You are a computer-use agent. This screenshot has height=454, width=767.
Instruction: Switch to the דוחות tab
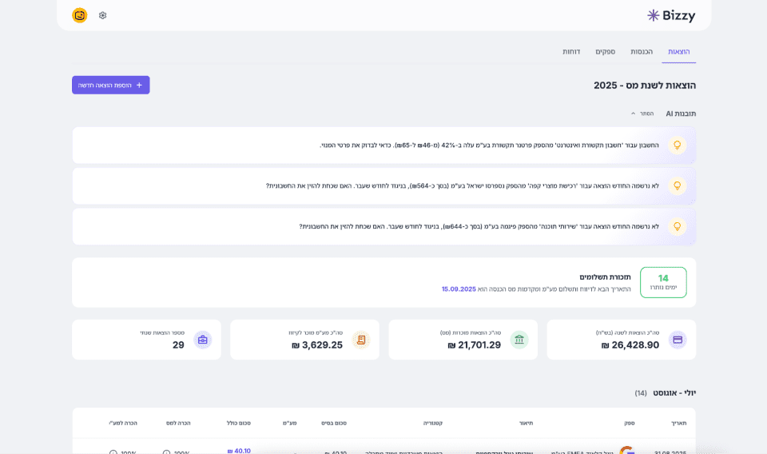pos(570,52)
